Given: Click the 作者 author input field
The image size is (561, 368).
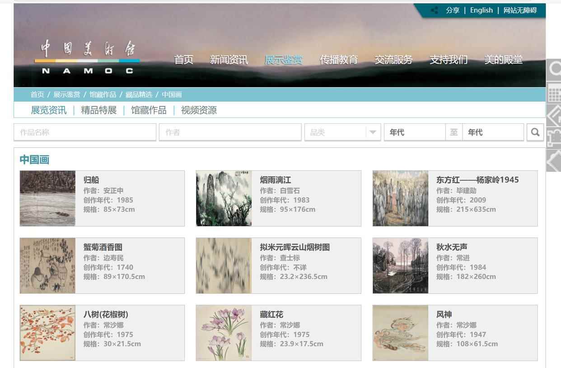Looking at the screenshot, I should point(230,132).
